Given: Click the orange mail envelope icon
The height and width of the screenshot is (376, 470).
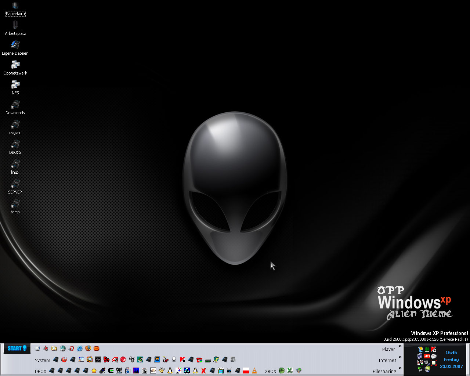Looking at the screenshot, I should tap(97, 348).
